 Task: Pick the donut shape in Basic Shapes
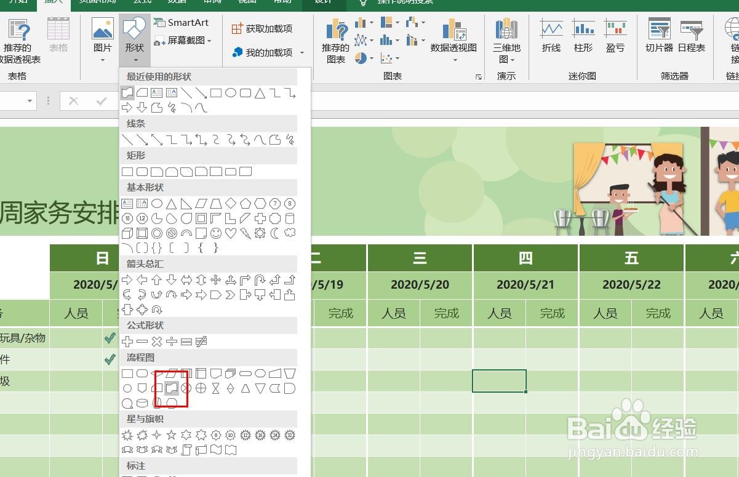[x=157, y=233]
